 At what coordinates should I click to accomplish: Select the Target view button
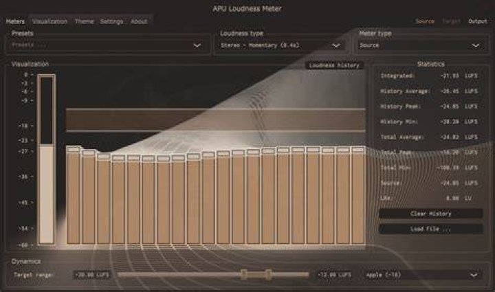pyautogui.click(x=451, y=21)
